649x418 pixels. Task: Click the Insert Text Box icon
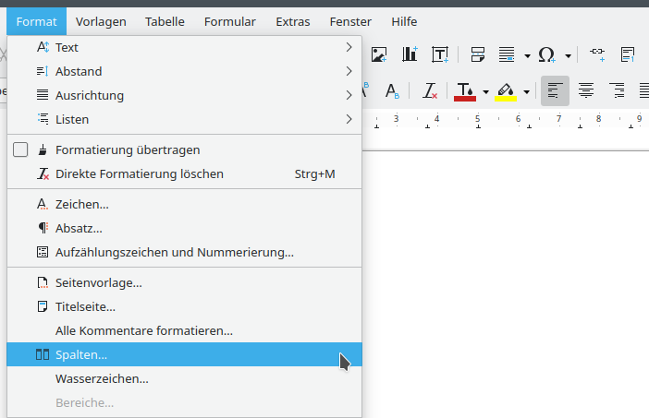click(x=440, y=54)
